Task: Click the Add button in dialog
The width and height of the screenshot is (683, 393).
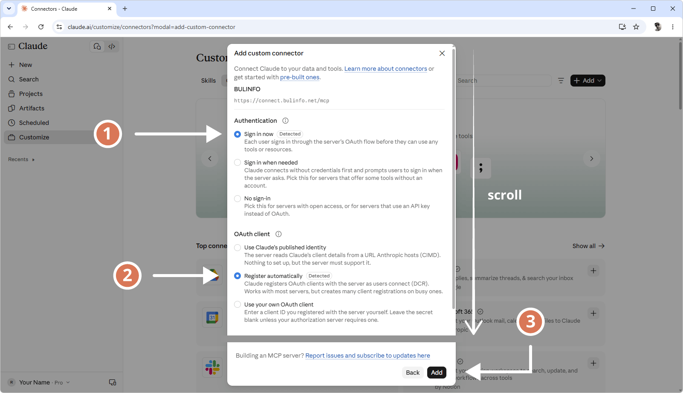Action: pos(437,373)
